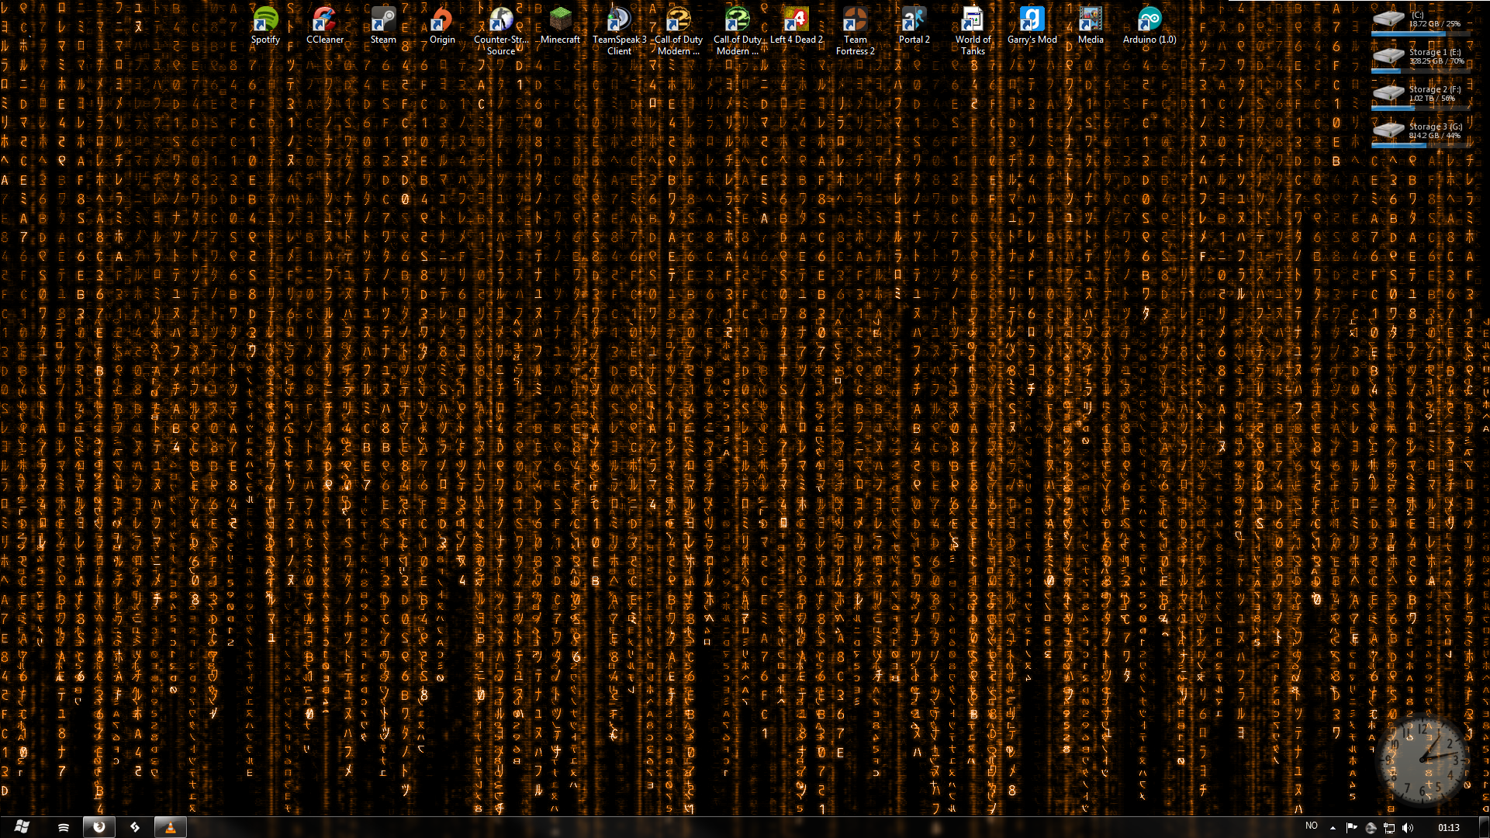The height and width of the screenshot is (838, 1490).
Task: Click the Show desktop strip
Action: click(1484, 828)
